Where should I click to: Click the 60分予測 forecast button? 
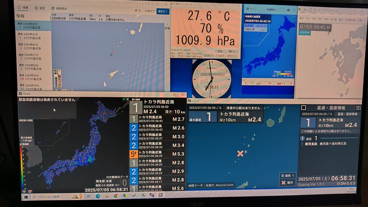click(305, 33)
